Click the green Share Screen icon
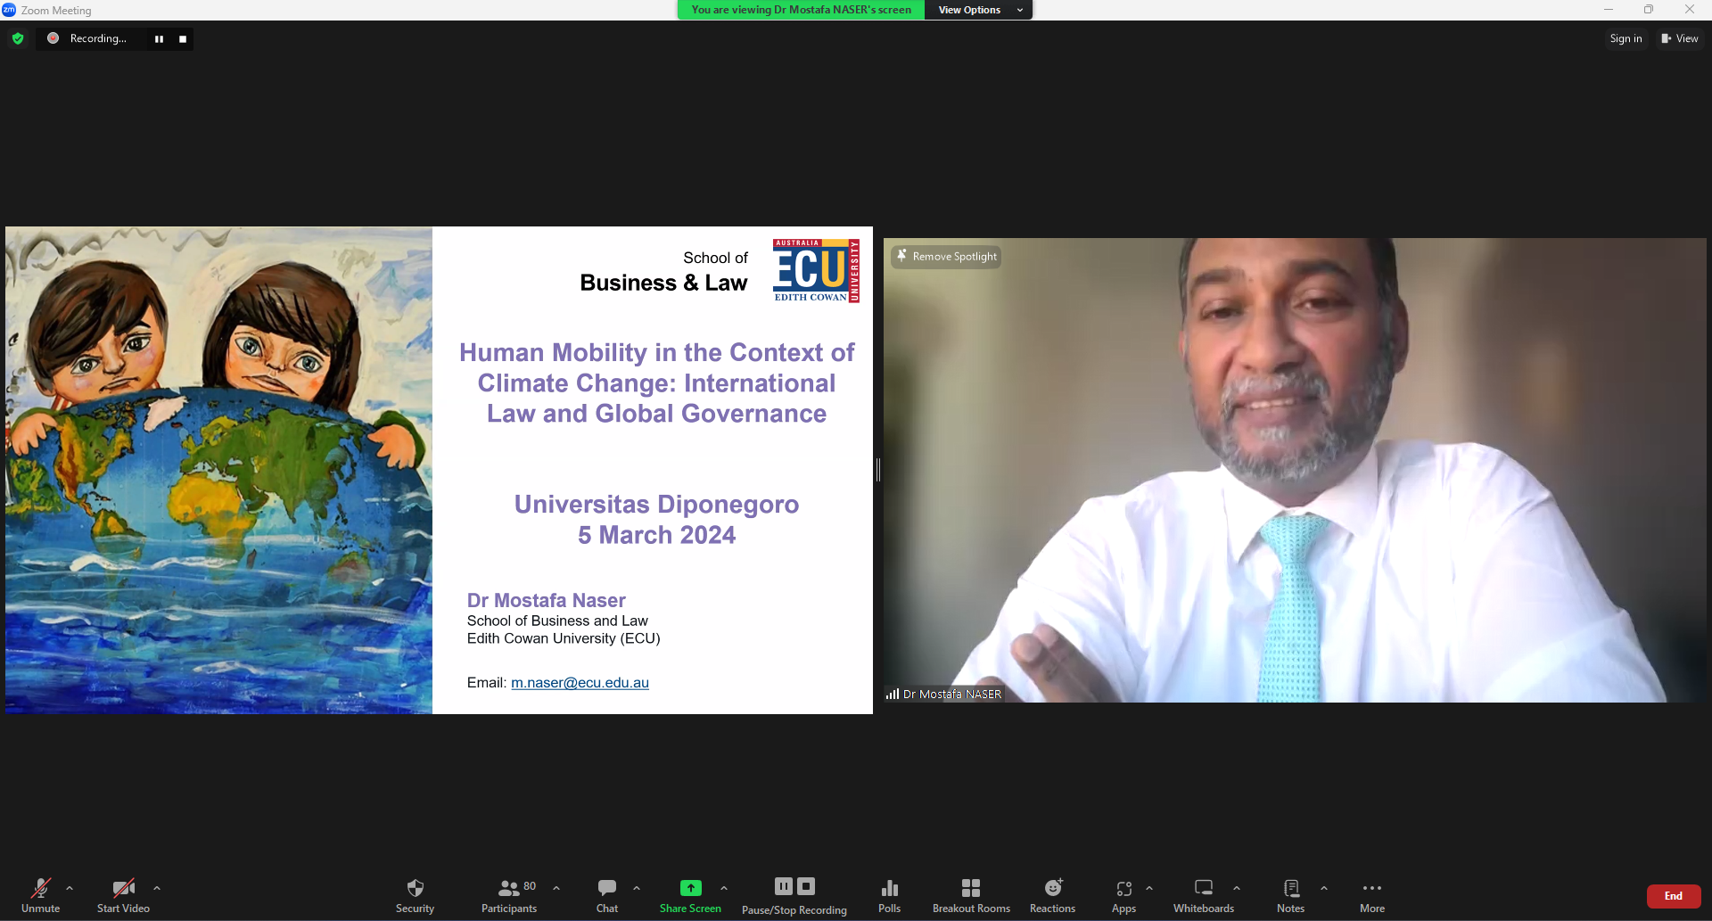Image resolution: width=1712 pixels, height=921 pixels. pyautogui.click(x=690, y=888)
